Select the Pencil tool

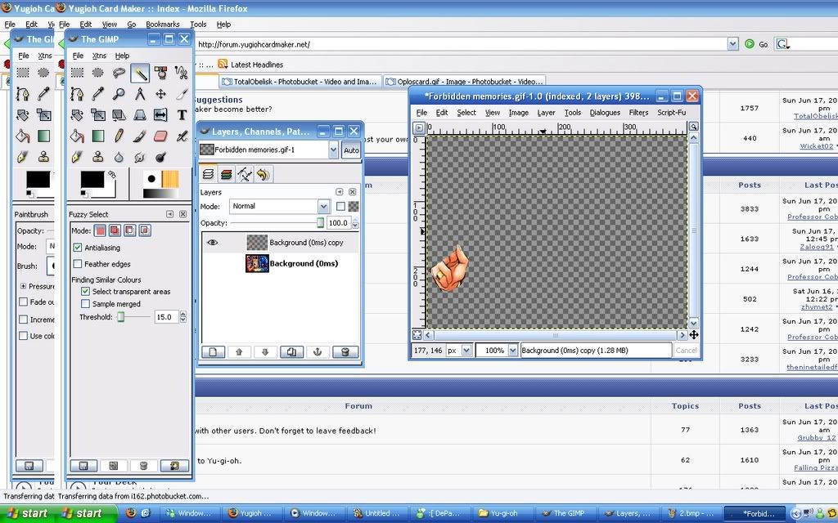pos(119,136)
